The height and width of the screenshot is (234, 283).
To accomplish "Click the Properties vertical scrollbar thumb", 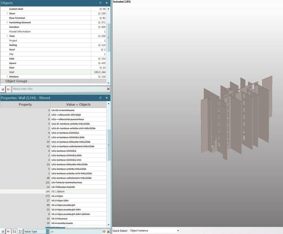I will [108, 145].
